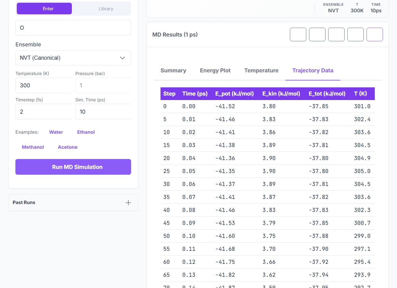Edit the Sim. Time (ps) field
Screen dimensions: 397x288
103,112
